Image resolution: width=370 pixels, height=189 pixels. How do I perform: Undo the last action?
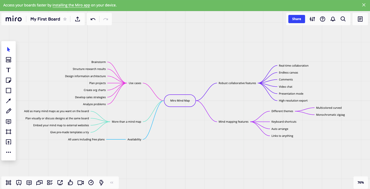pos(93,19)
